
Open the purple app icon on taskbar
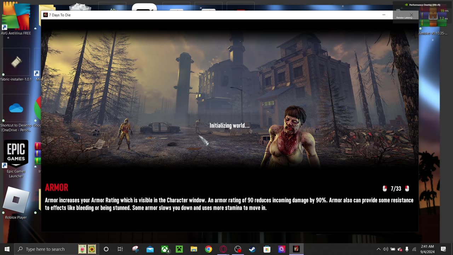tap(282, 249)
